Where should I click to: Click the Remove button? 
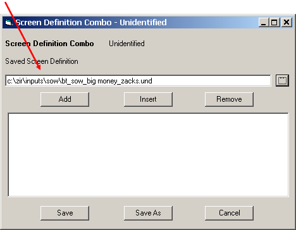coord(229,99)
